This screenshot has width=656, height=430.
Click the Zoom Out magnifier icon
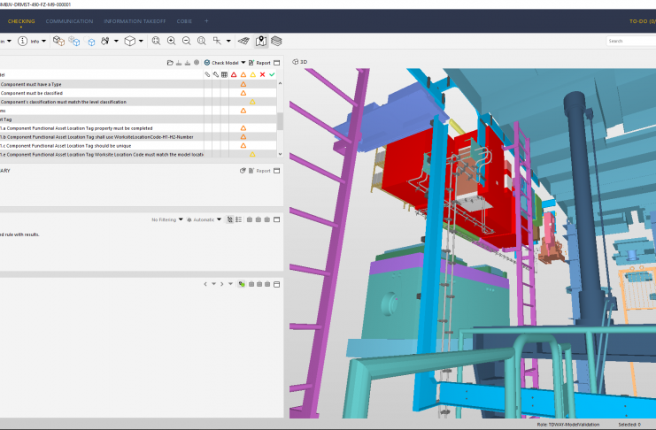click(x=186, y=41)
